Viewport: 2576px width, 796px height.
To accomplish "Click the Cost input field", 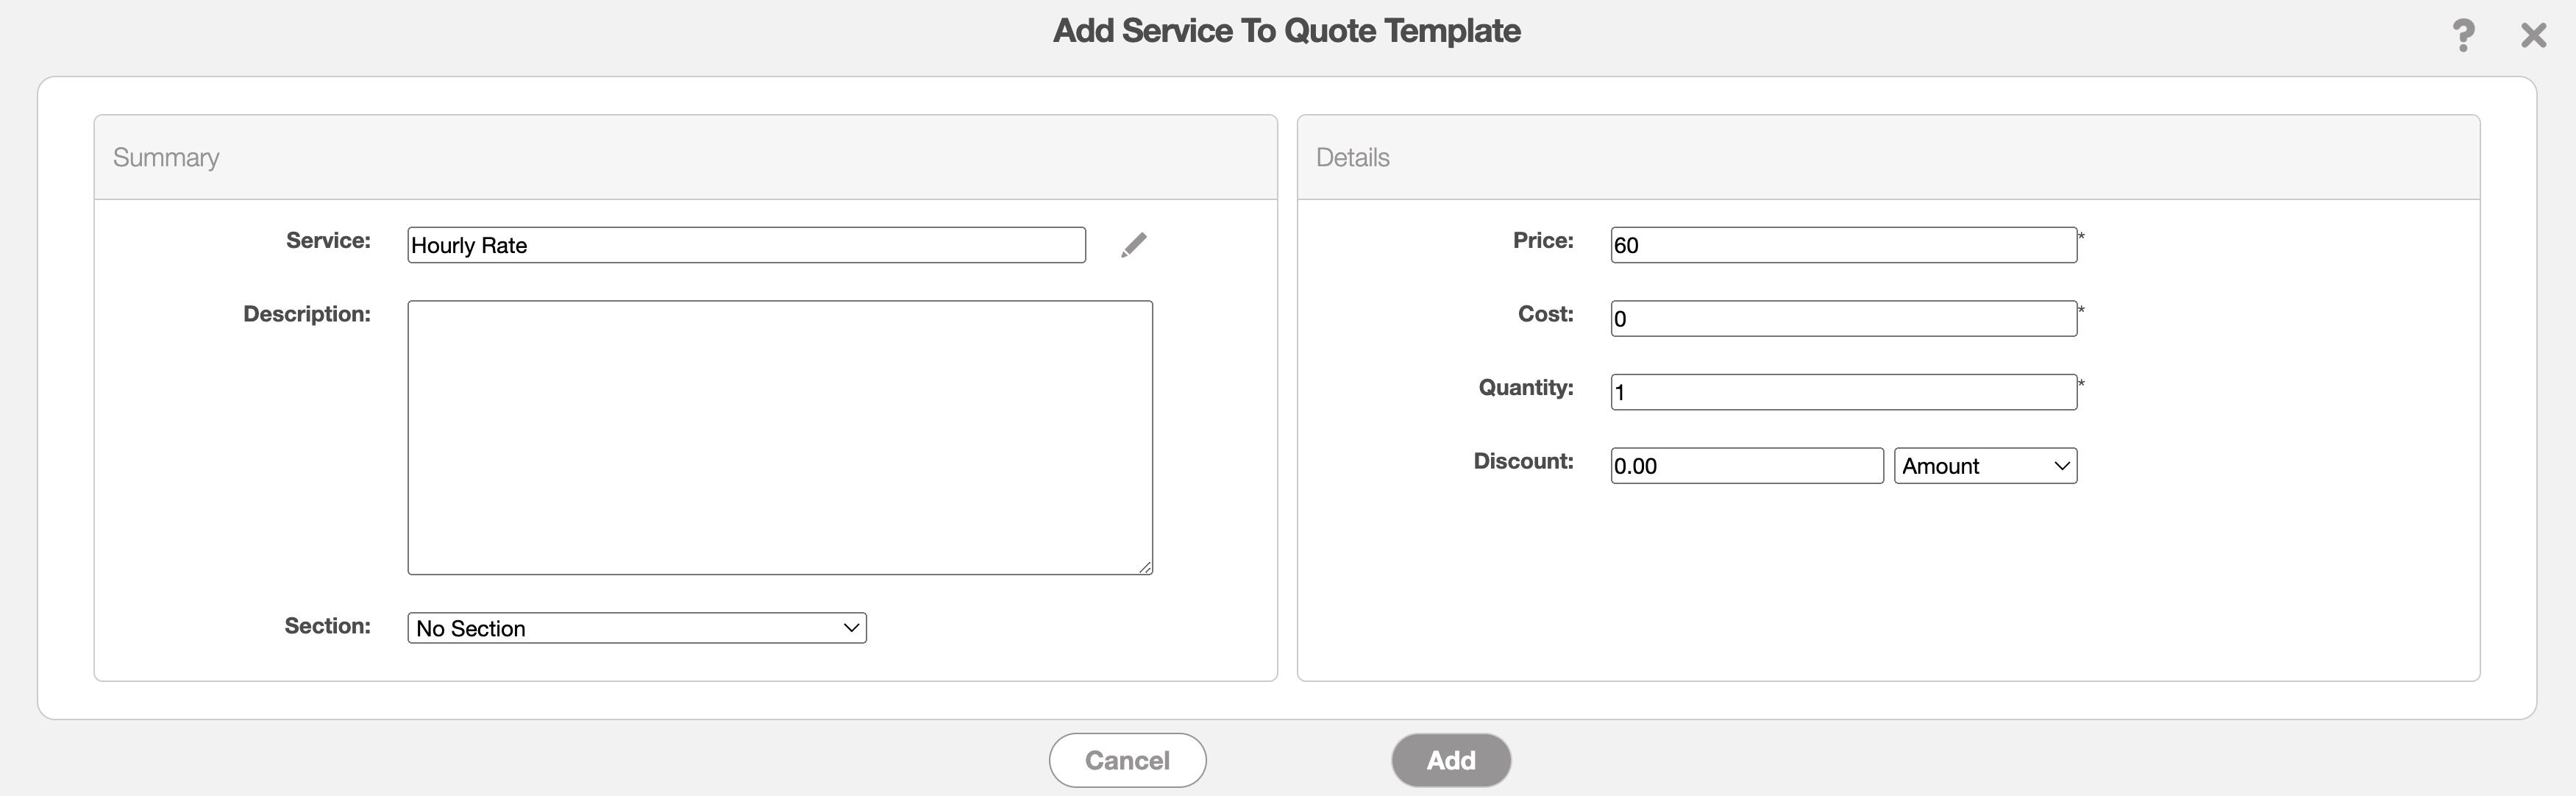I will click(x=1843, y=319).
